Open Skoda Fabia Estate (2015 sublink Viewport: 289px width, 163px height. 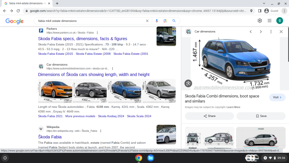[x=55, y=54]
